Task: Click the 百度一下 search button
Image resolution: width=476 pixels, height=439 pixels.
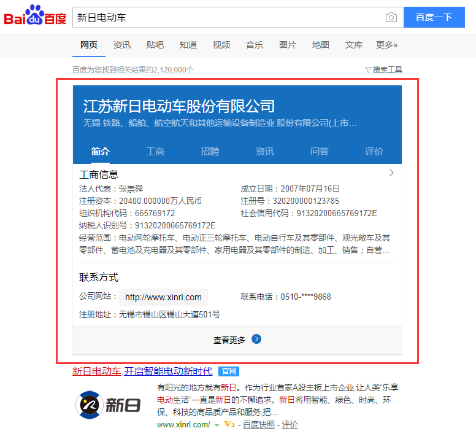Action: coord(434,17)
